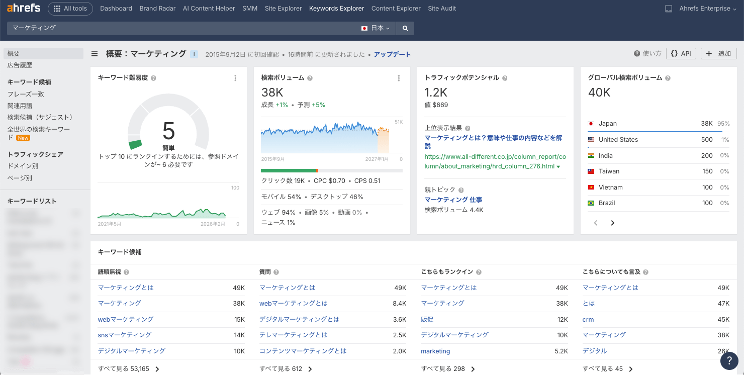Click help icon next to グローバル検索ボリューム

tap(668, 78)
